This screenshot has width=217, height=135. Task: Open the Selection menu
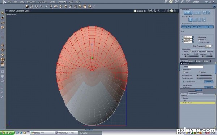pos(31,2)
